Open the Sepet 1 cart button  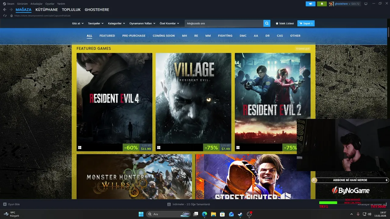306,23
